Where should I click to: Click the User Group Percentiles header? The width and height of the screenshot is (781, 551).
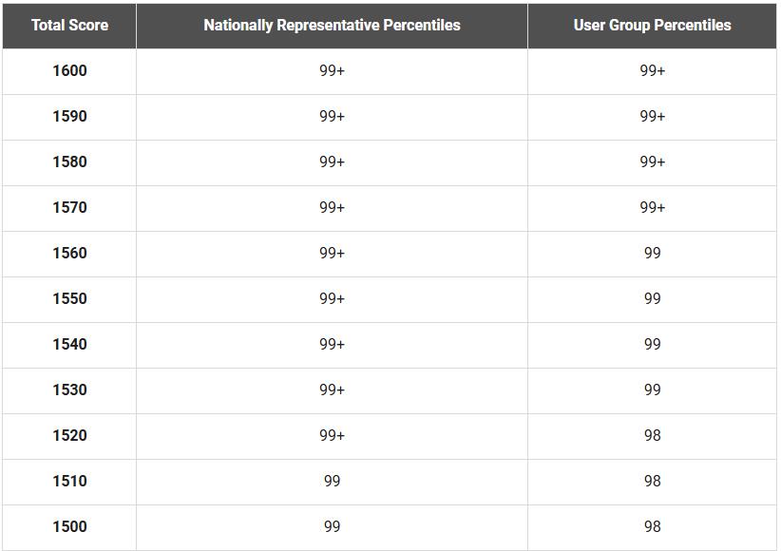(652, 25)
